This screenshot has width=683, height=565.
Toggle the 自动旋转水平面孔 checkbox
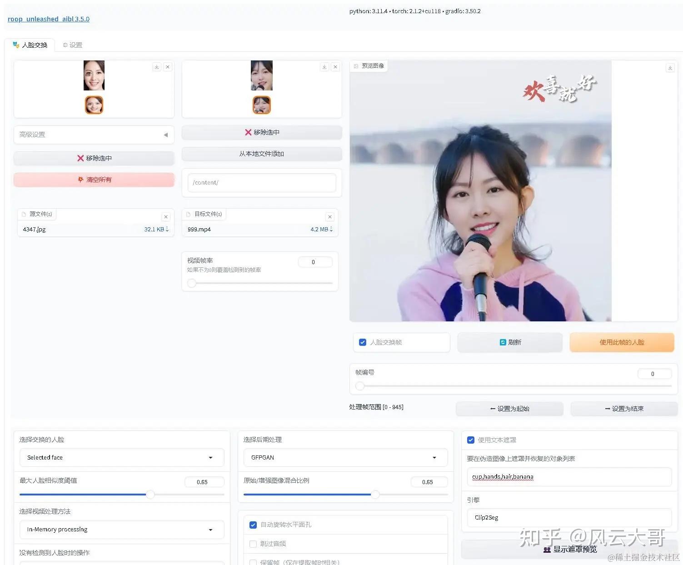click(x=253, y=525)
